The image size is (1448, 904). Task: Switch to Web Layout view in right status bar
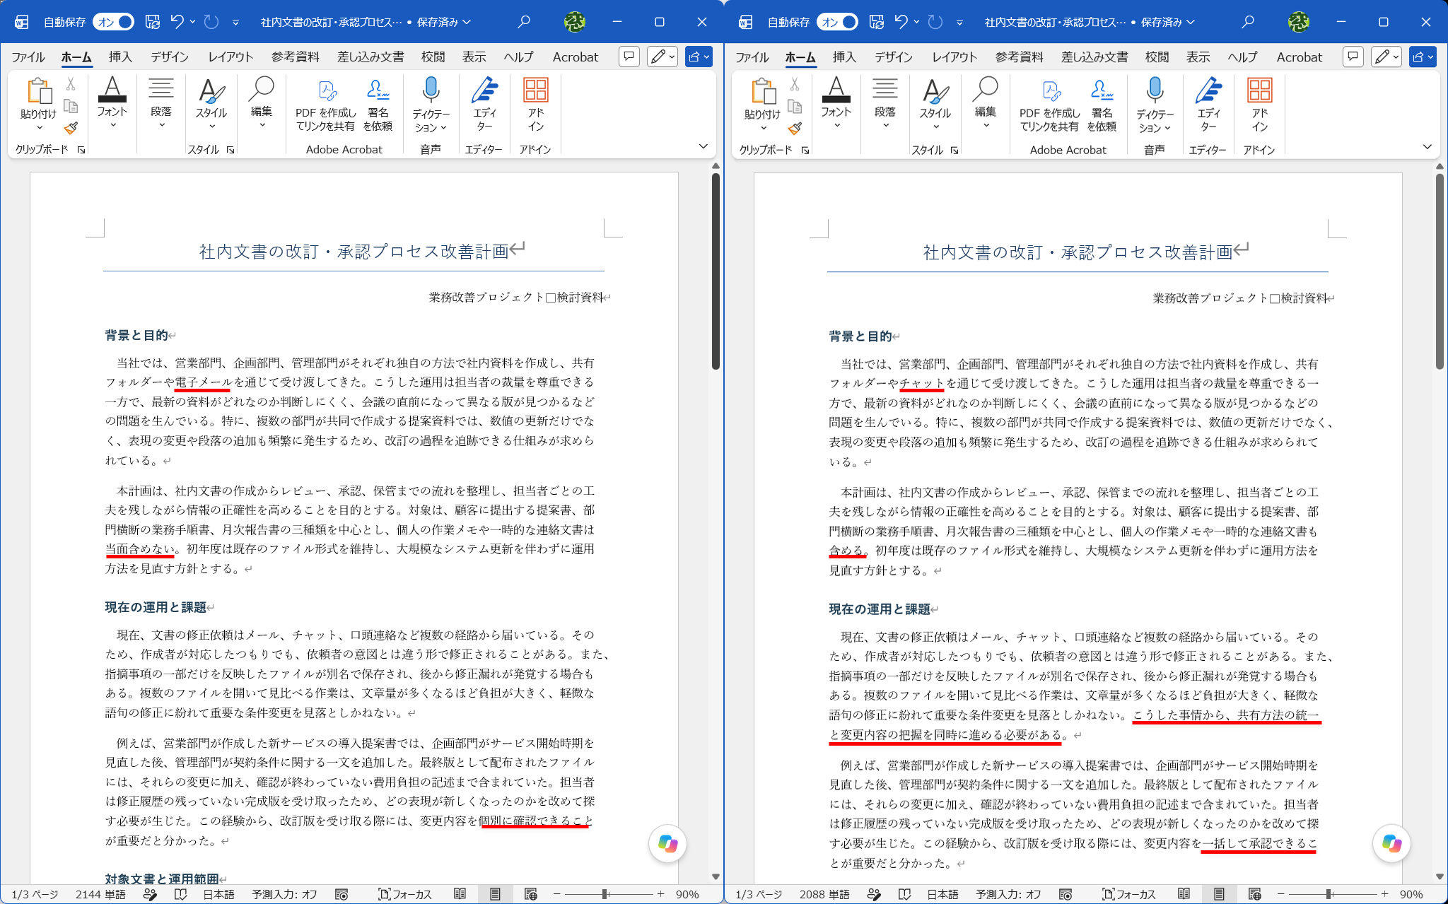[1254, 894]
